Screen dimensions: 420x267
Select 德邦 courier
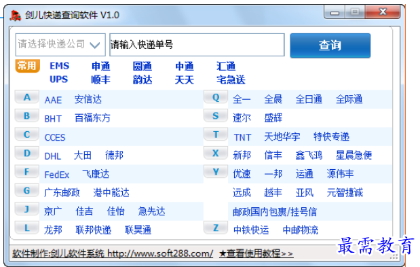click(x=115, y=155)
